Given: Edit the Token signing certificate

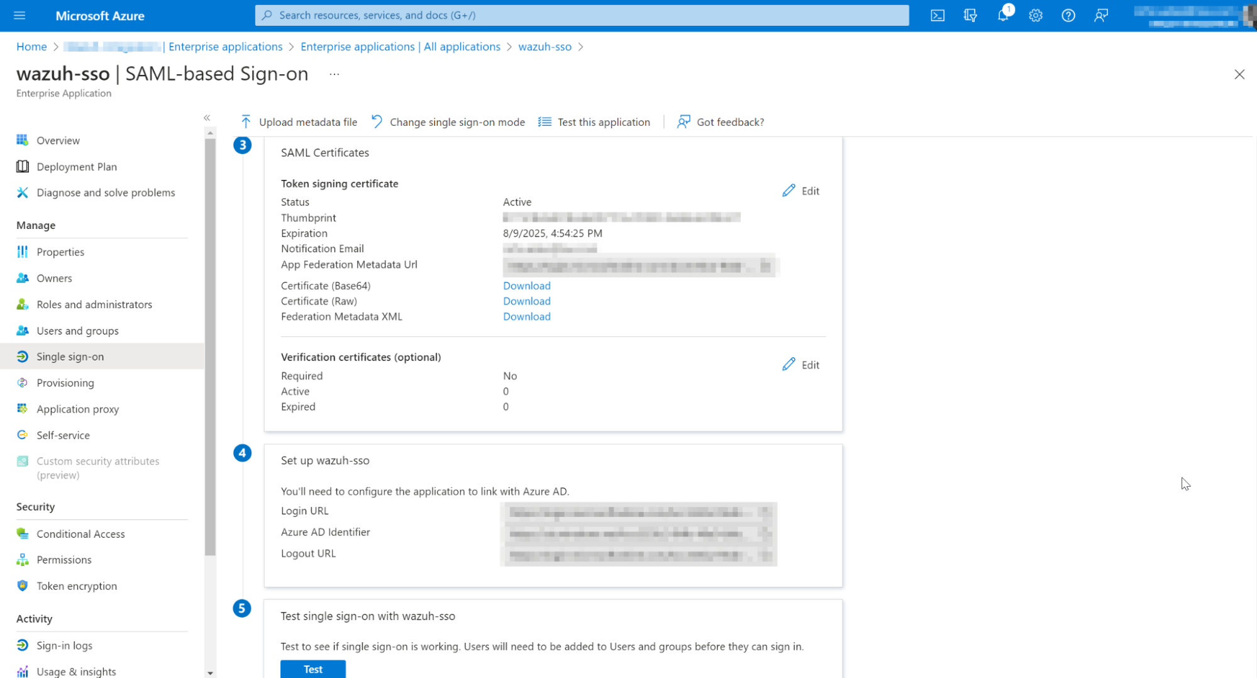Looking at the screenshot, I should (801, 191).
